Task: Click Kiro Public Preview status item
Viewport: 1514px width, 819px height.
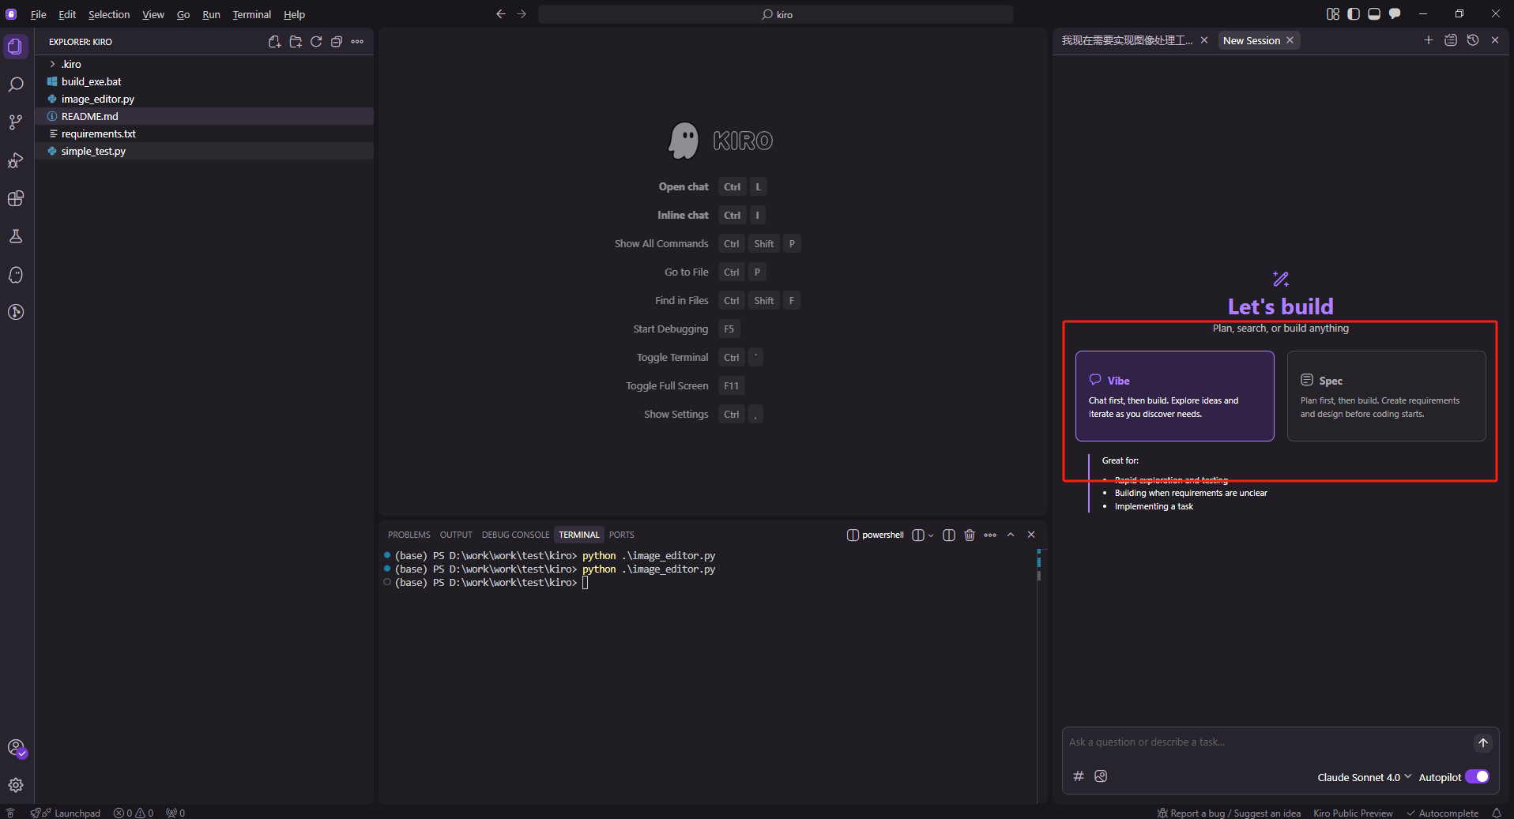Action: 1353,813
